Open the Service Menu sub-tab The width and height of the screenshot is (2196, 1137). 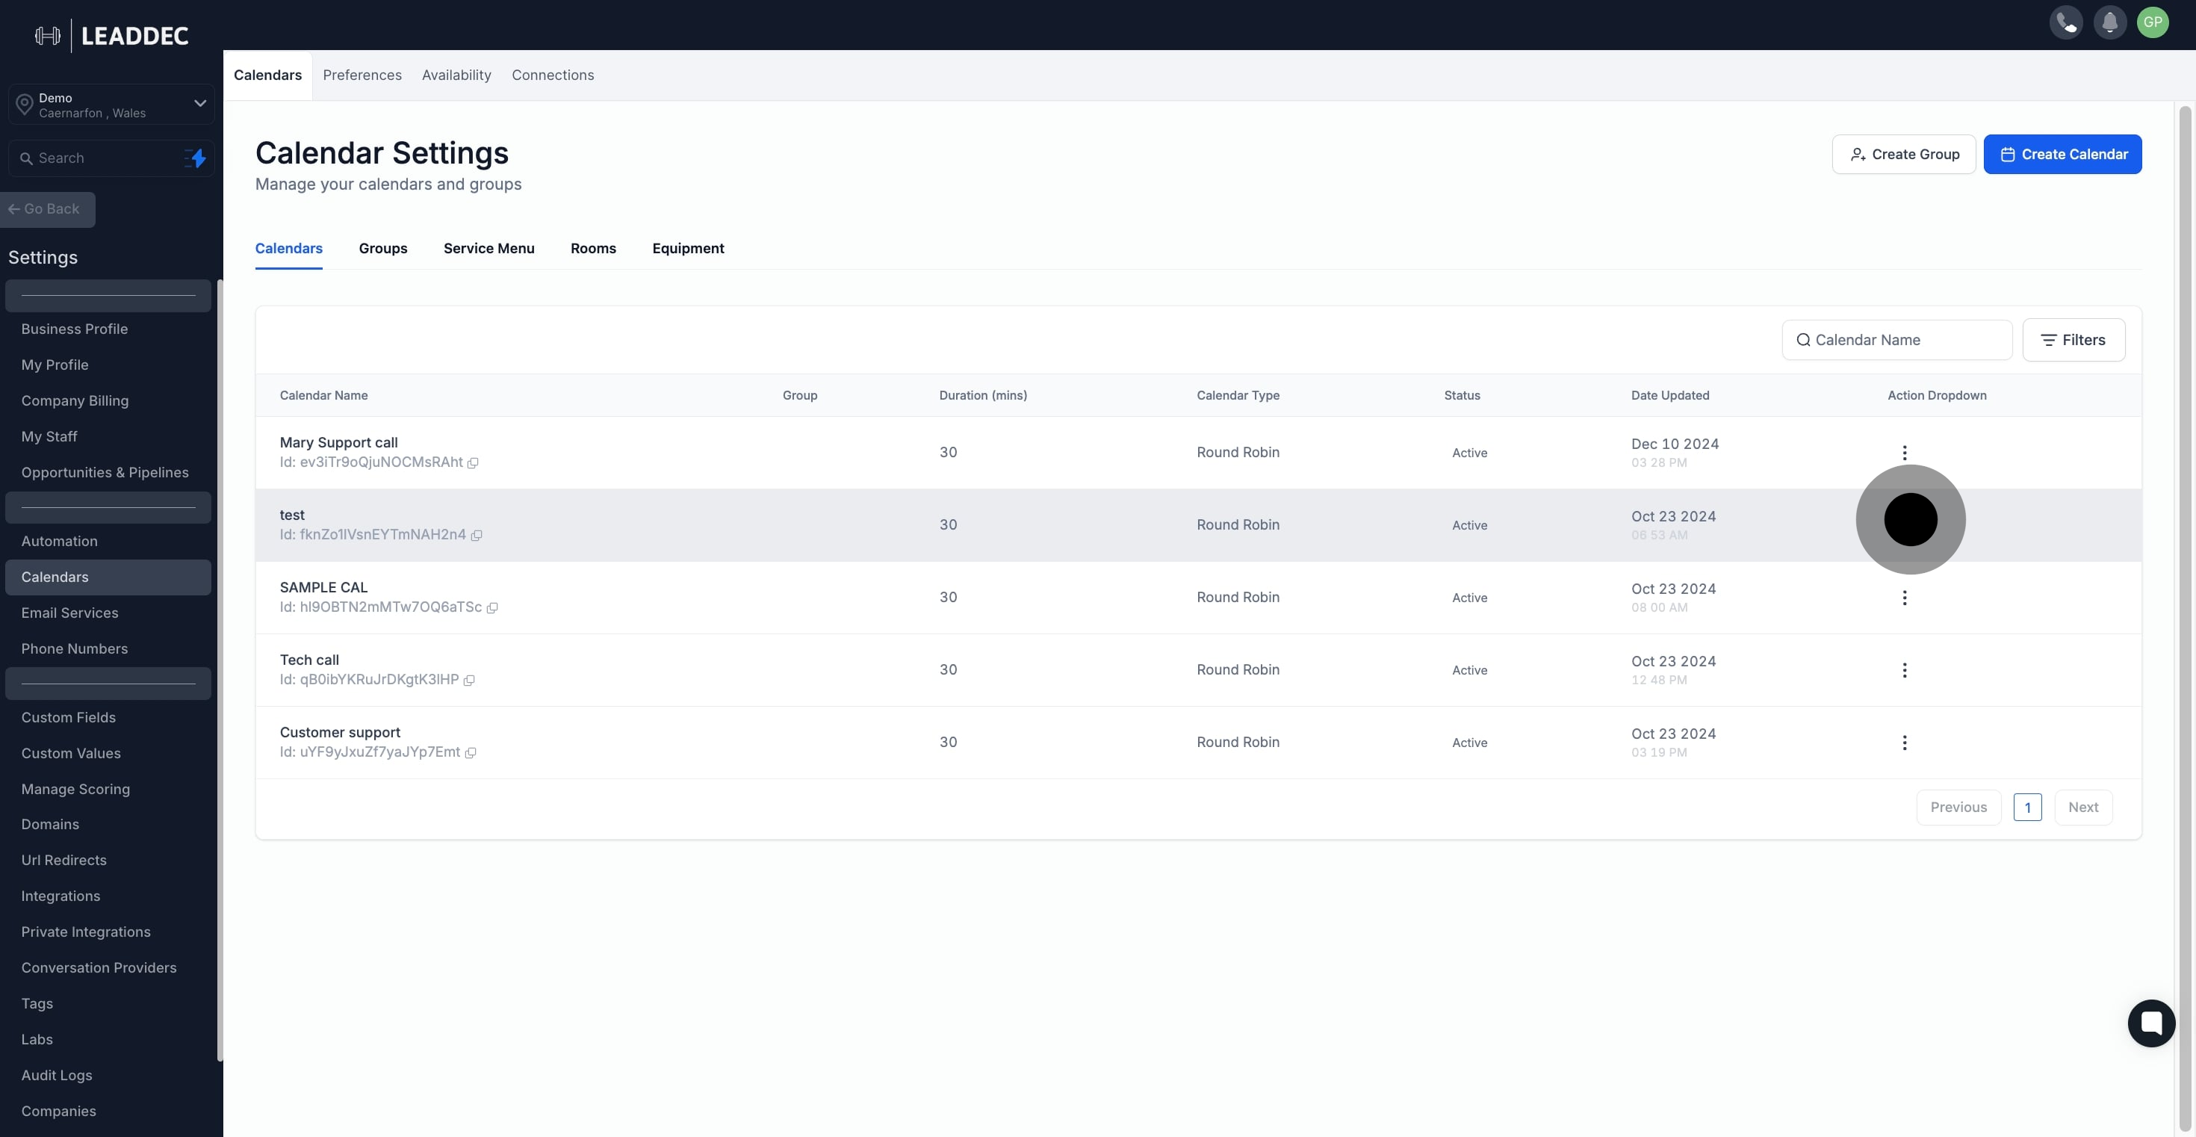coord(488,248)
